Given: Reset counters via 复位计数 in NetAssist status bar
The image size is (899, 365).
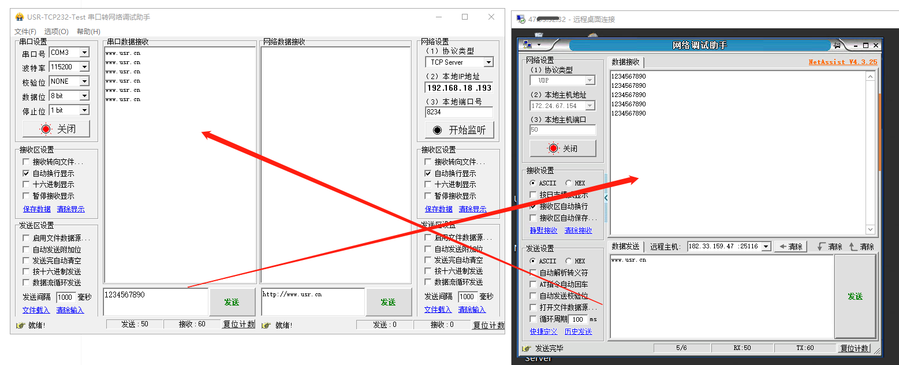Looking at the screenshot, I should 854,348.
